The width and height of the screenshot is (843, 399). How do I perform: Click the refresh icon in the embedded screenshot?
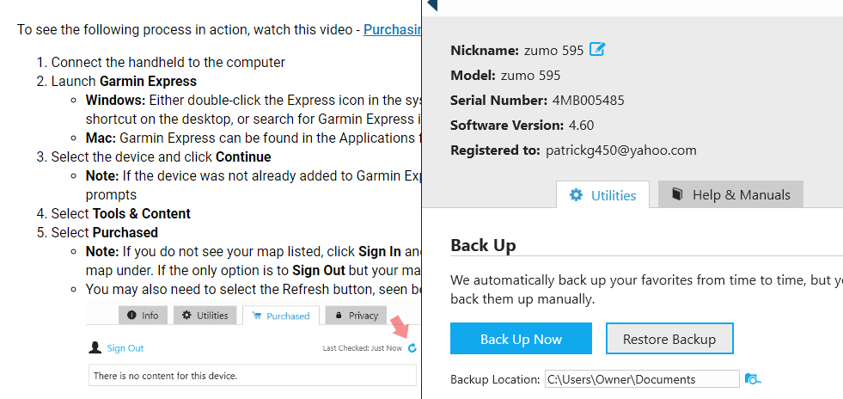(412, 348)
